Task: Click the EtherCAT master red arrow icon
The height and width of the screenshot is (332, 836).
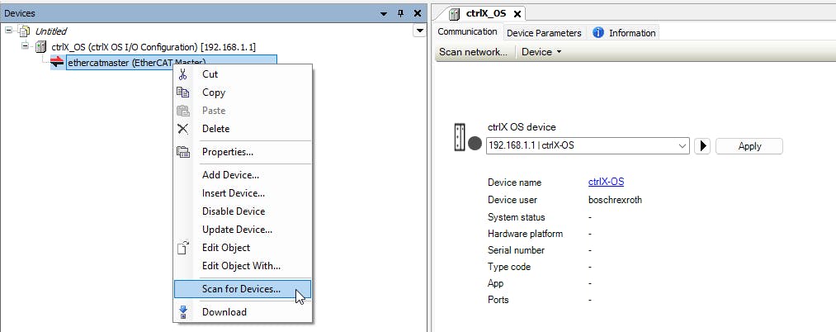Action: [57, 63]
